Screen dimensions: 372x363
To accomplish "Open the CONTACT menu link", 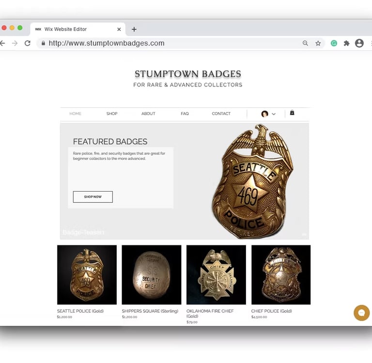I will point(221,114).
